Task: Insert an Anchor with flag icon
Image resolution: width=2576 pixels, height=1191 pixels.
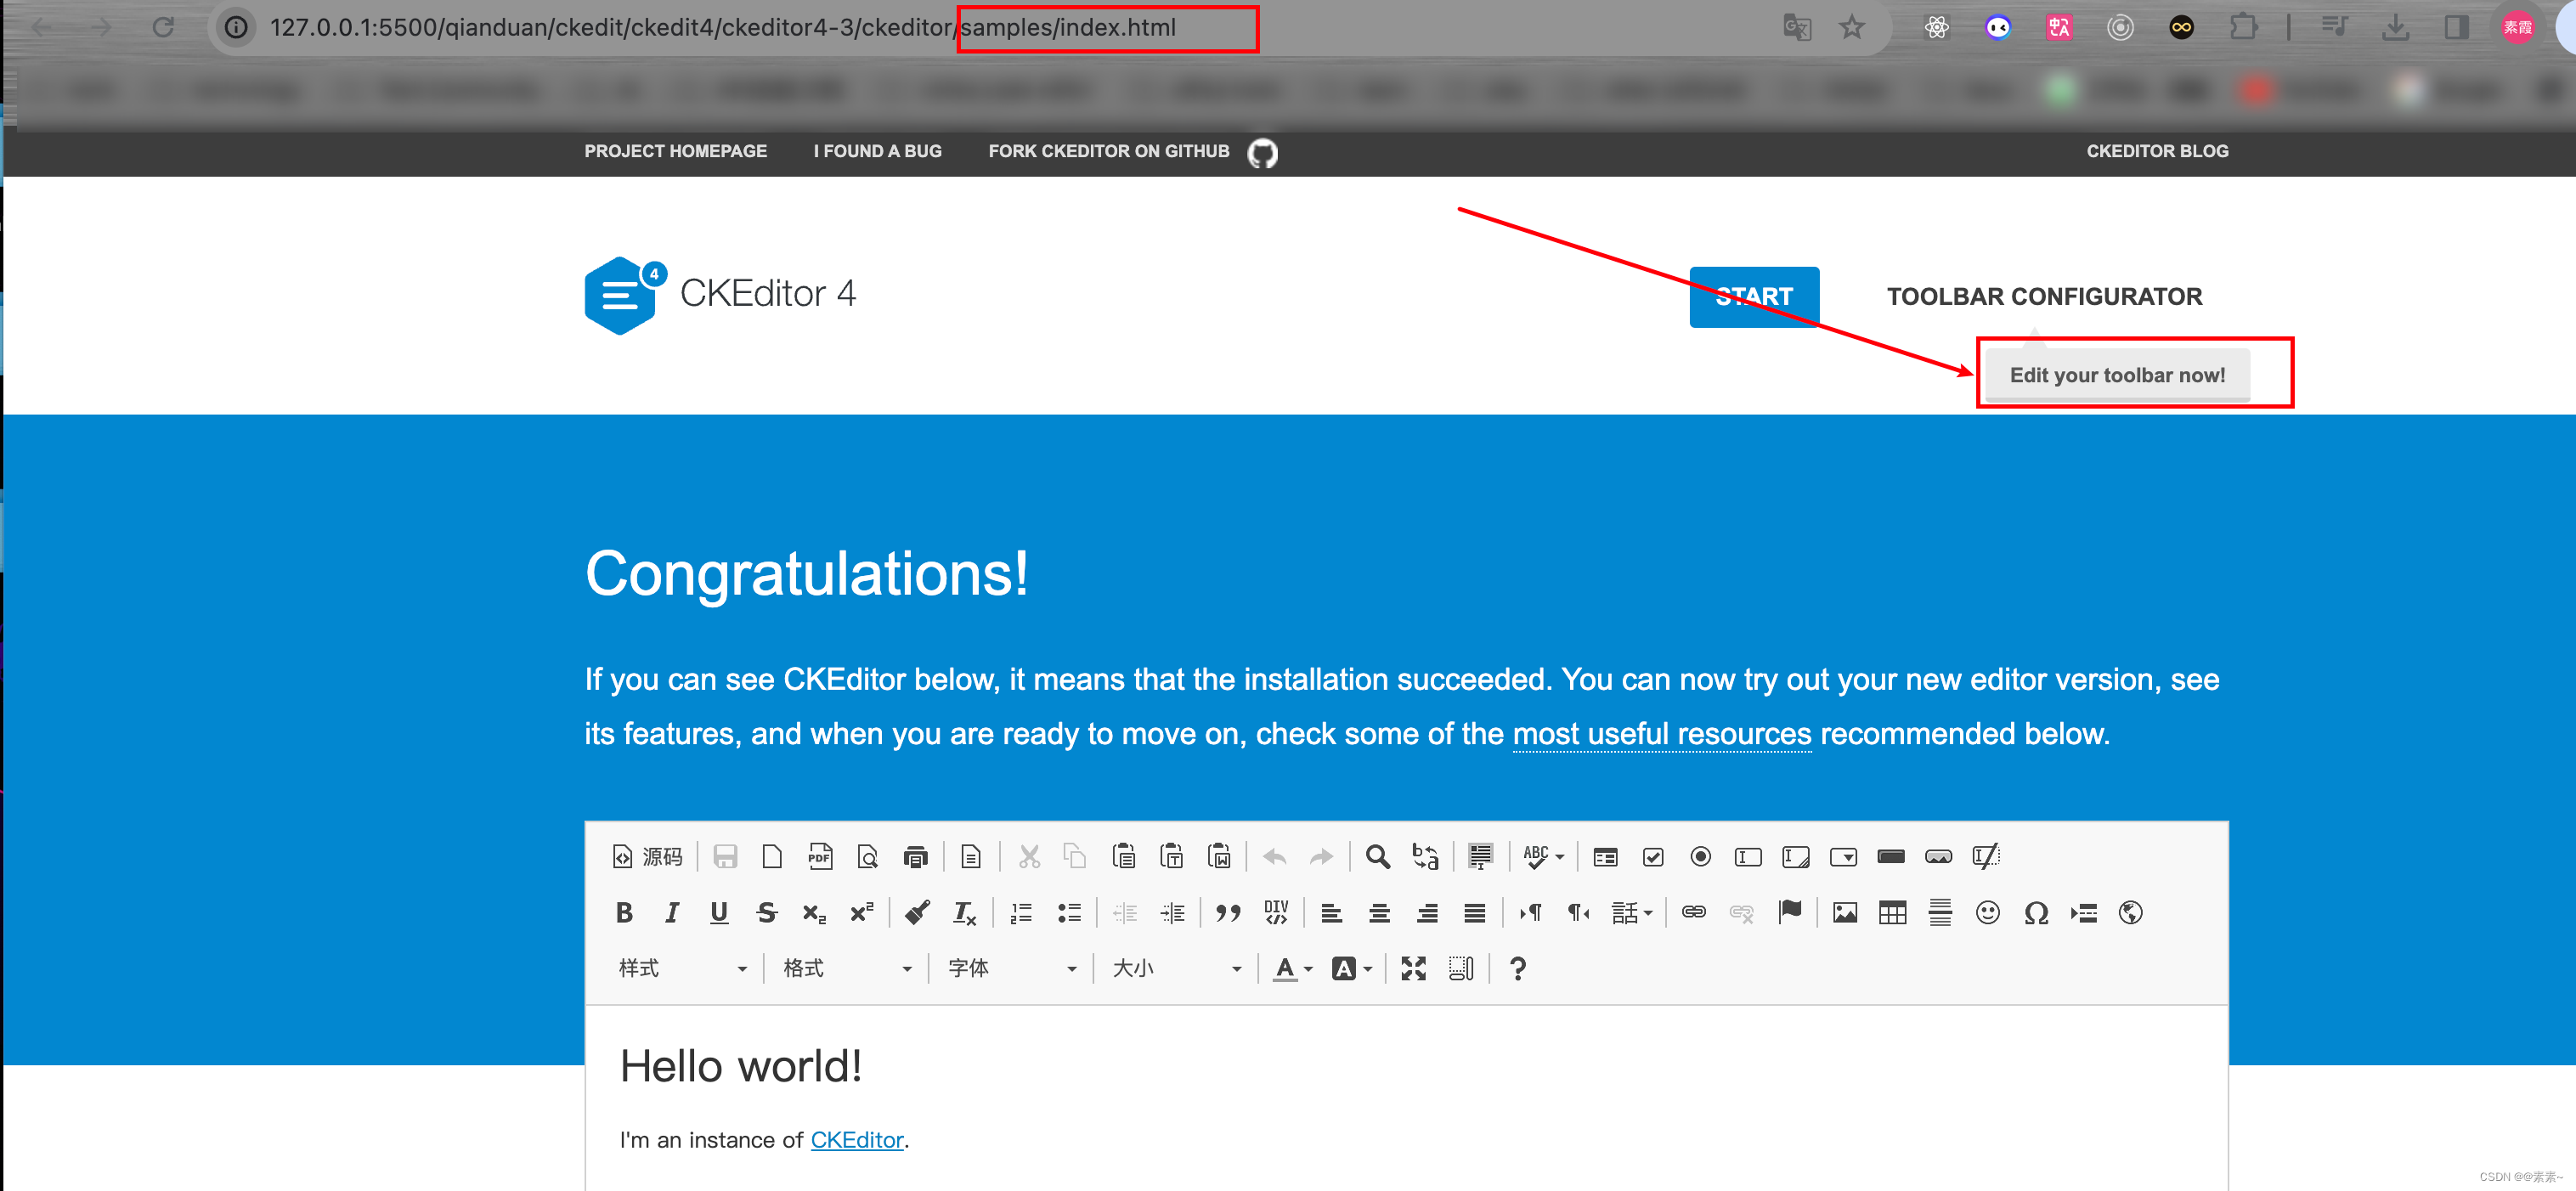Action: coord(1790,913)
